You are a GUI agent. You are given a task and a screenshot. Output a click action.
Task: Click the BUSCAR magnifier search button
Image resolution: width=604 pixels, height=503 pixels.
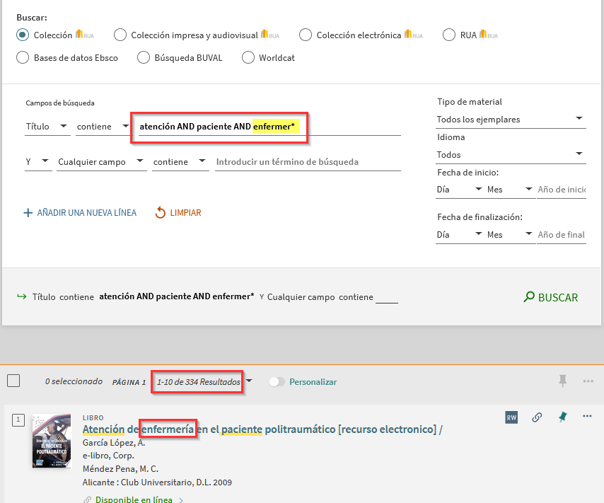pos(551,298)
